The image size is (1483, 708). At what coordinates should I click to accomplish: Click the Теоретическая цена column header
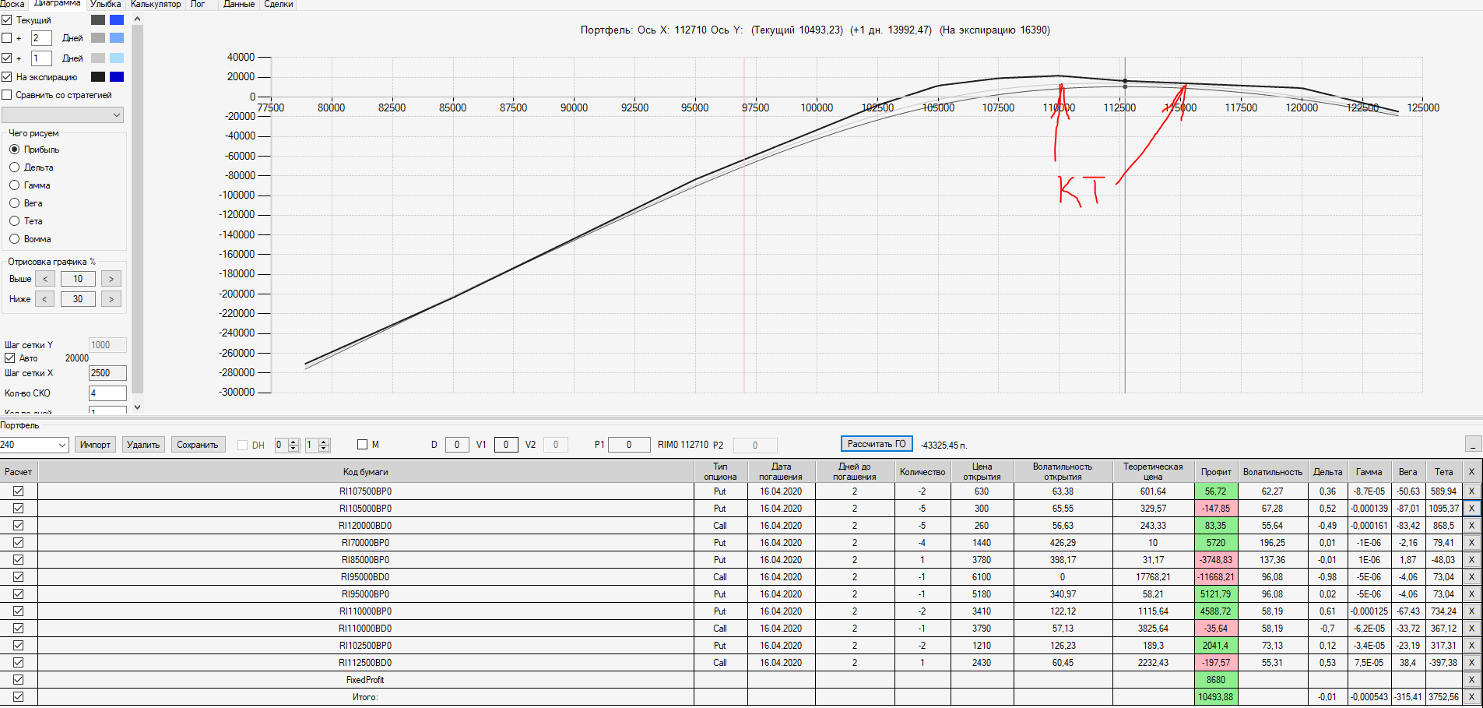click(x=1153, y=472)
